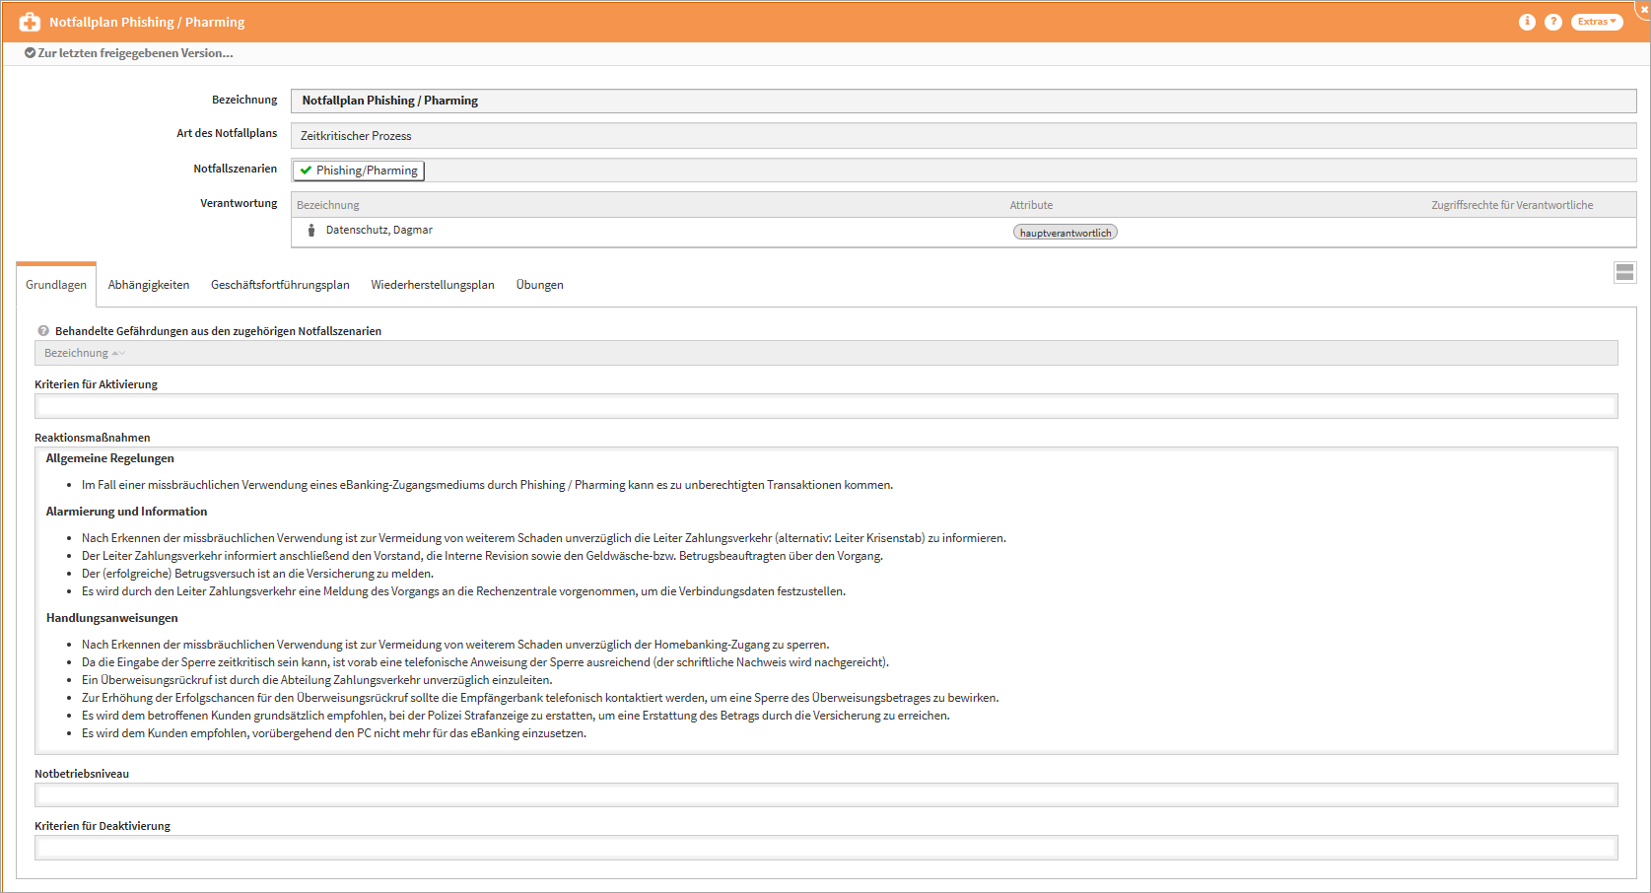Select the Wiederherstellungsplan tab
The width and height of the screenshot is (1651, 893).
pos(433,285)
